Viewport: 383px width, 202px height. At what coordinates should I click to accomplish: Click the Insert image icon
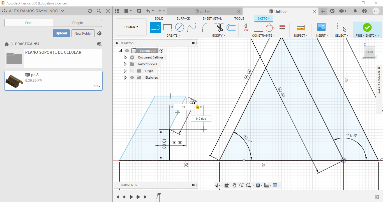coord(321,27)
